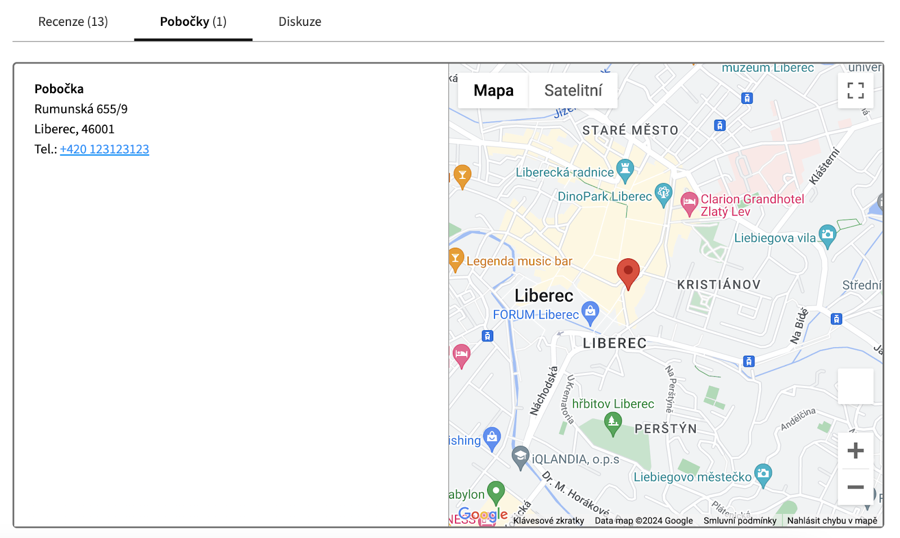The height and width of the screenshot is (538, 900).
Task: Click the Babylon green pin icon
Action: pyautogui.click(x=496, y=493)
